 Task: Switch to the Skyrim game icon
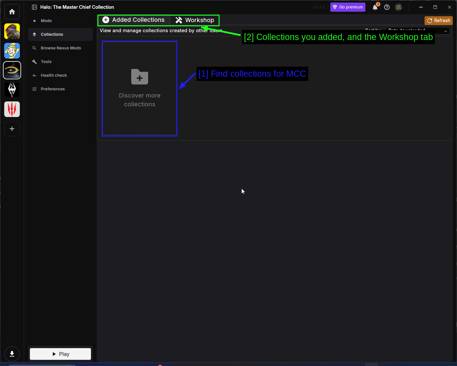click(x=12, y=90)
